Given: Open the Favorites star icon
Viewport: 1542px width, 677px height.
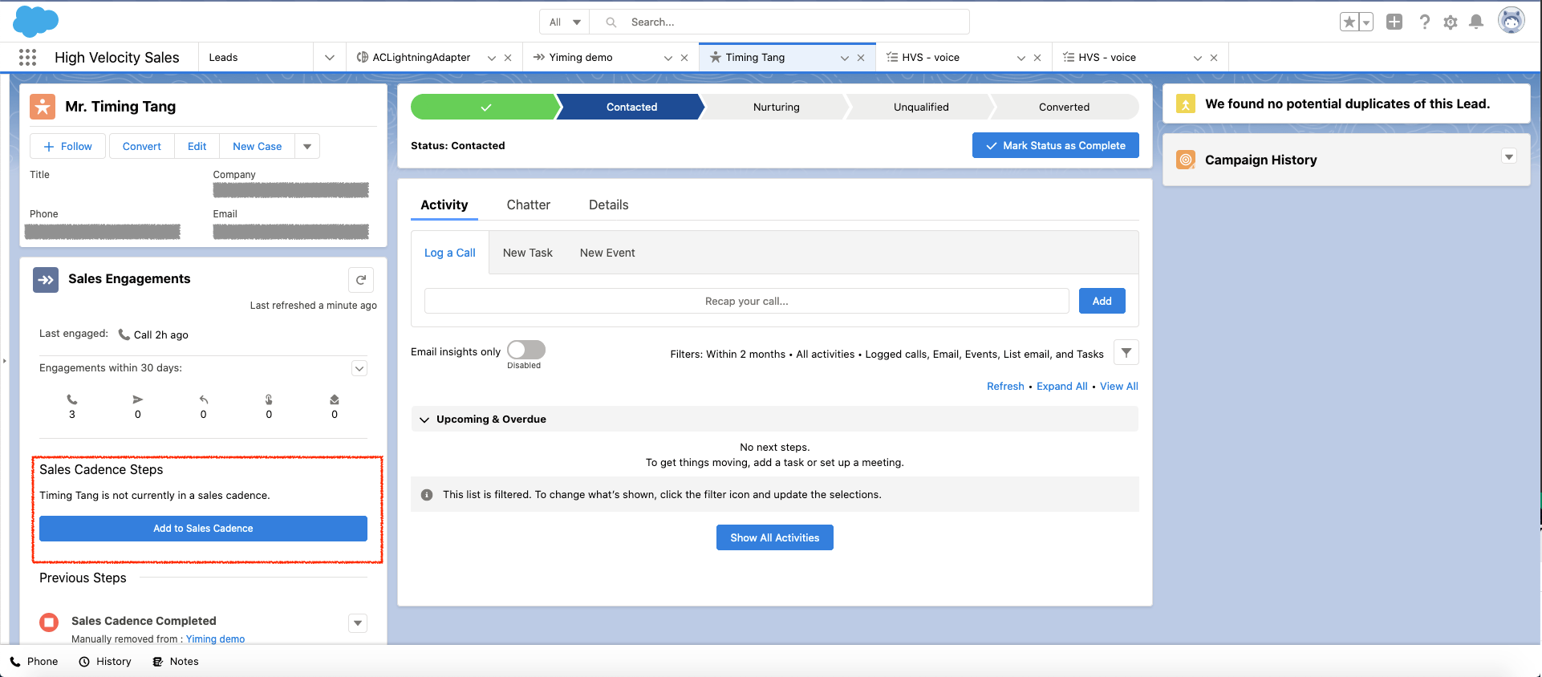Looking at the screenshot, I should pyautogui.click(x=1349, y=22).
